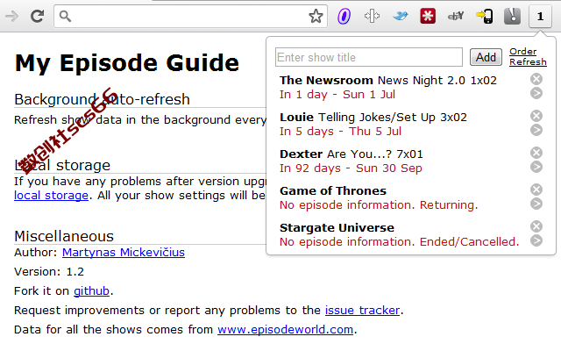Click 'No episode information. Ended/Cancelled.' text
Image resolution: width=561 pixels, height=351 pixels.
(x=400, y=242)
